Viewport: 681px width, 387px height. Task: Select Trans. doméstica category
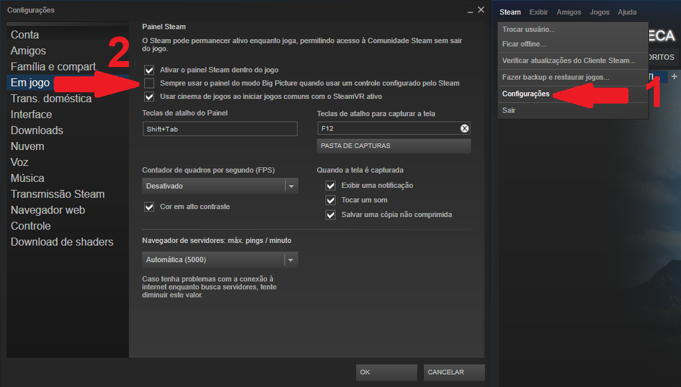click(x=68, y=98)
